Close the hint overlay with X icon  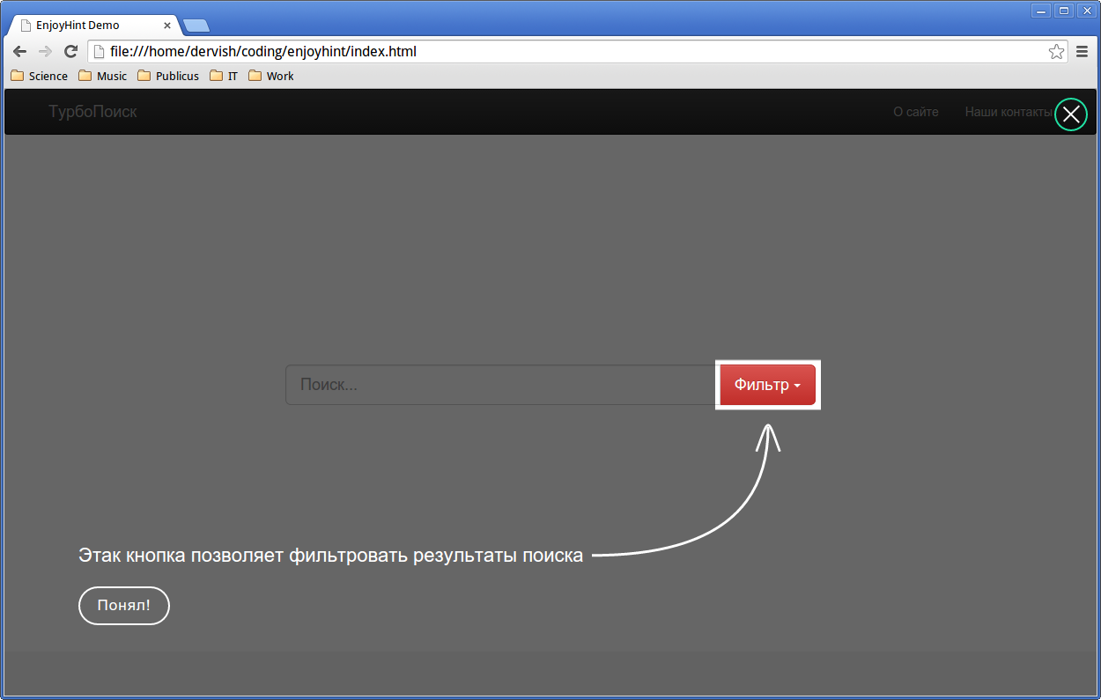[1070, 114]
